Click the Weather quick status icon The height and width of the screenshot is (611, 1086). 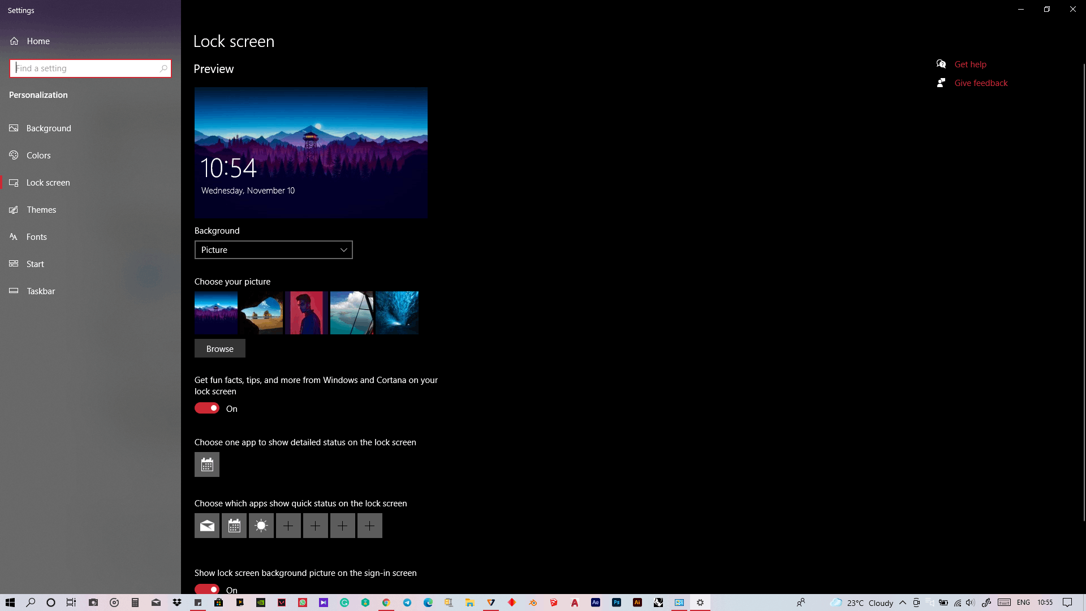tap(261, 526)
